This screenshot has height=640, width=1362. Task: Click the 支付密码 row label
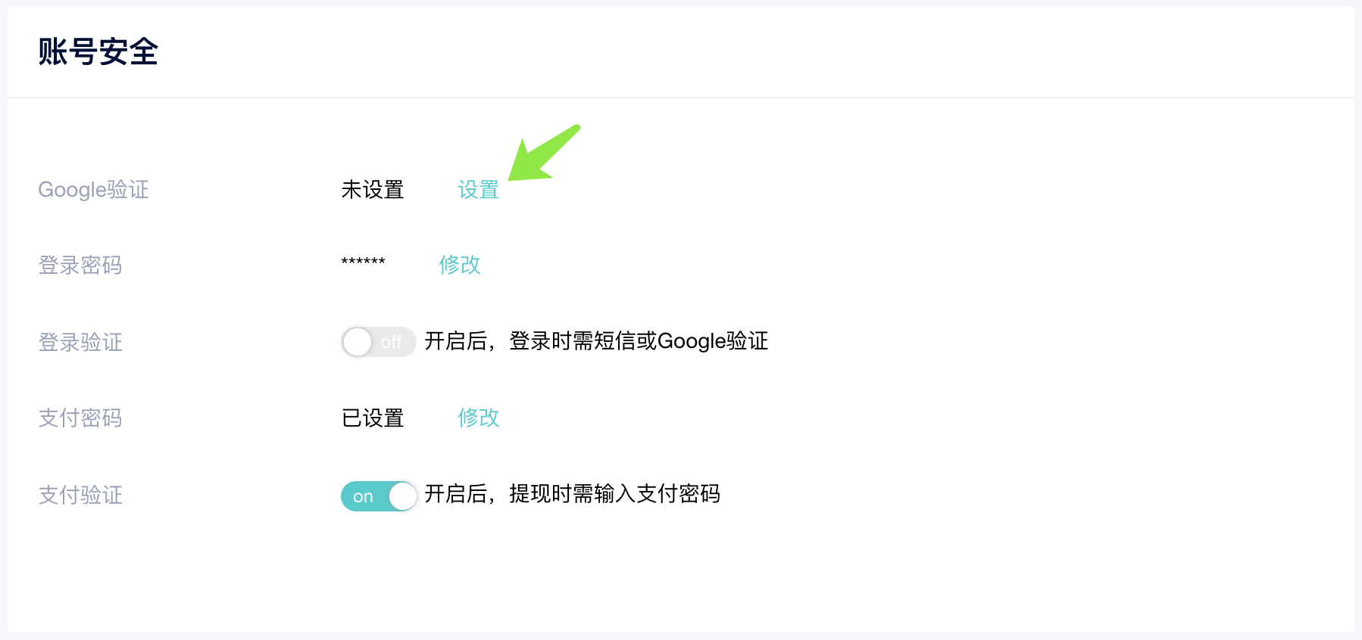click(80, 418)
